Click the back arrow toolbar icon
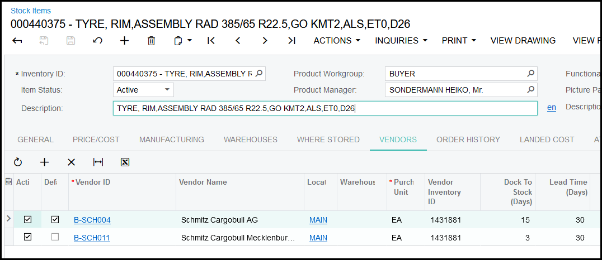 tap(17, 41)
